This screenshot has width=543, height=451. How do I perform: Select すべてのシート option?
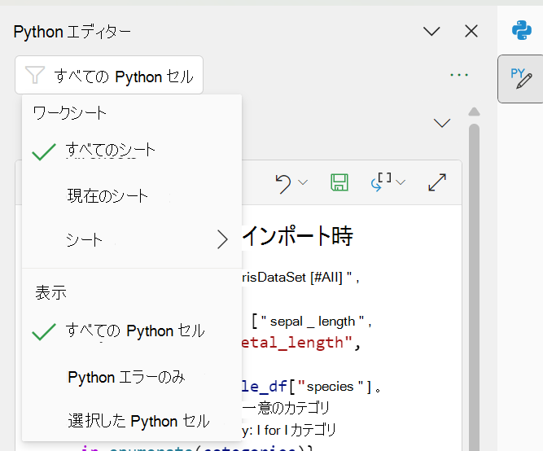(132, 151)
